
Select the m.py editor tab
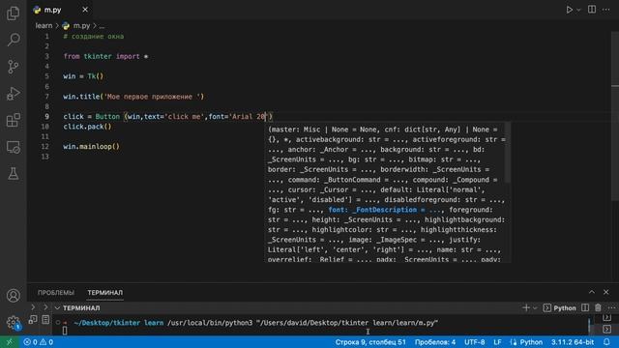(60, 10)
